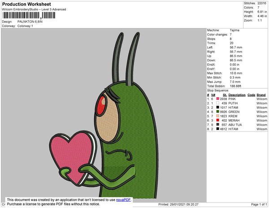Click the Stops value '8'
This screenshot has width=269, height=208.
click(231, 39)
